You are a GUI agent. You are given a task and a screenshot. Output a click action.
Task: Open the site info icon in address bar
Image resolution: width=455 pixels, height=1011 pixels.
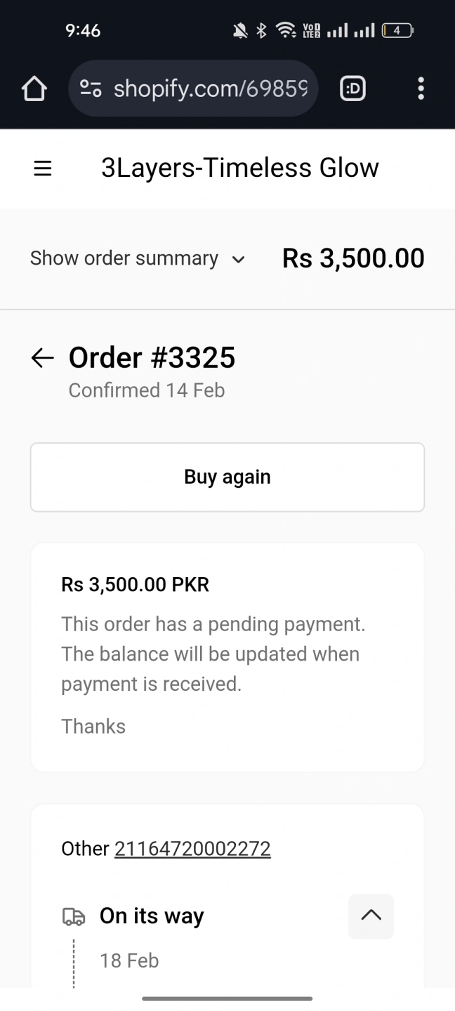(91, 89)
